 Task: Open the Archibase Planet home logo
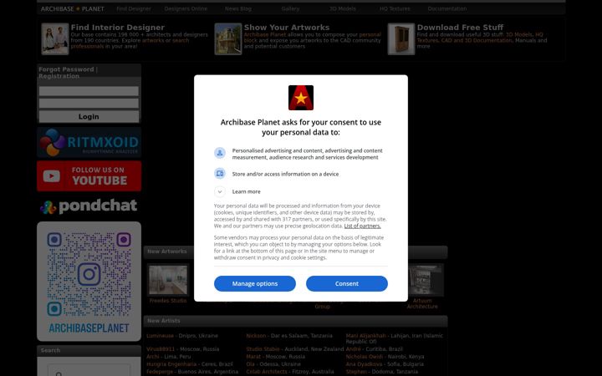[73, 9]
